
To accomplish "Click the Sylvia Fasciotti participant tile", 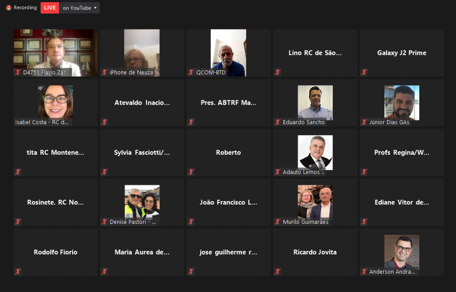I will (142, 152).
